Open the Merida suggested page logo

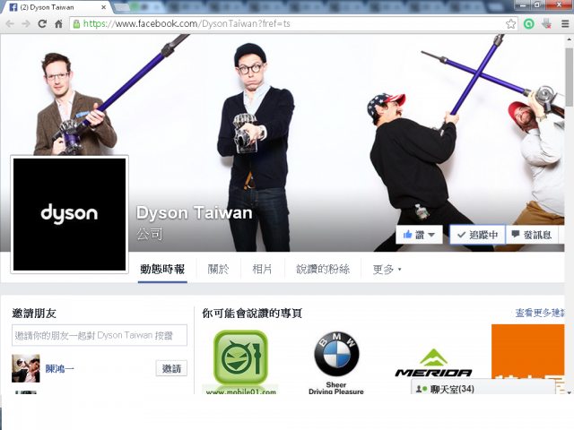coord(433,364)
